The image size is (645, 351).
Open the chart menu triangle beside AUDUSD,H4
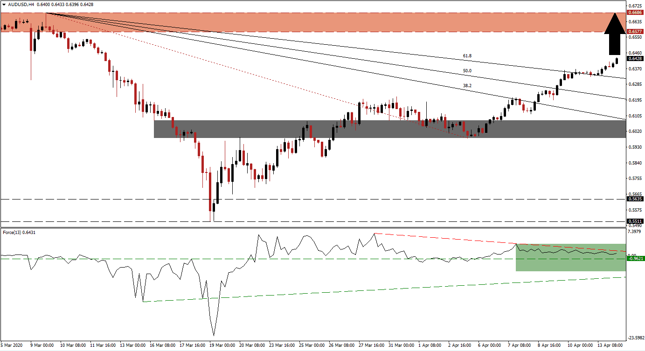coord(4,4)
